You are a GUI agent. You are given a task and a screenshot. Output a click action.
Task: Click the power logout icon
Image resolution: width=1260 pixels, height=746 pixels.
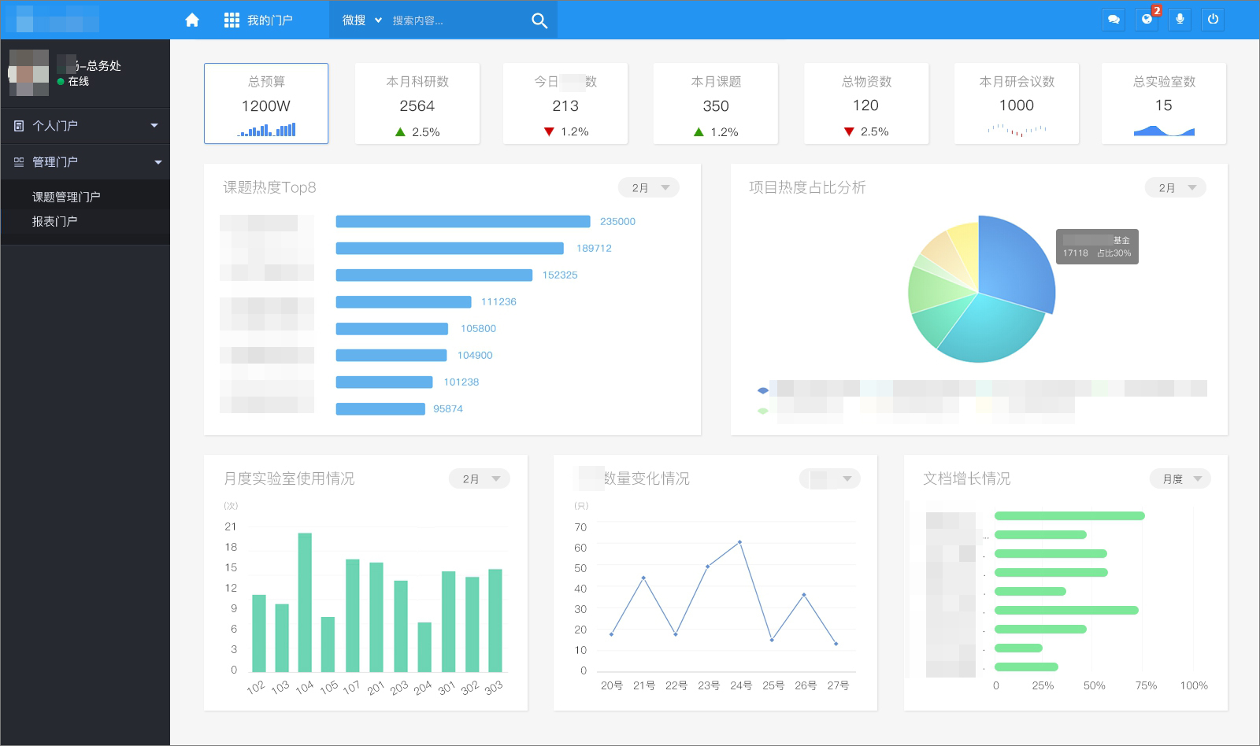coord(1213,20)
